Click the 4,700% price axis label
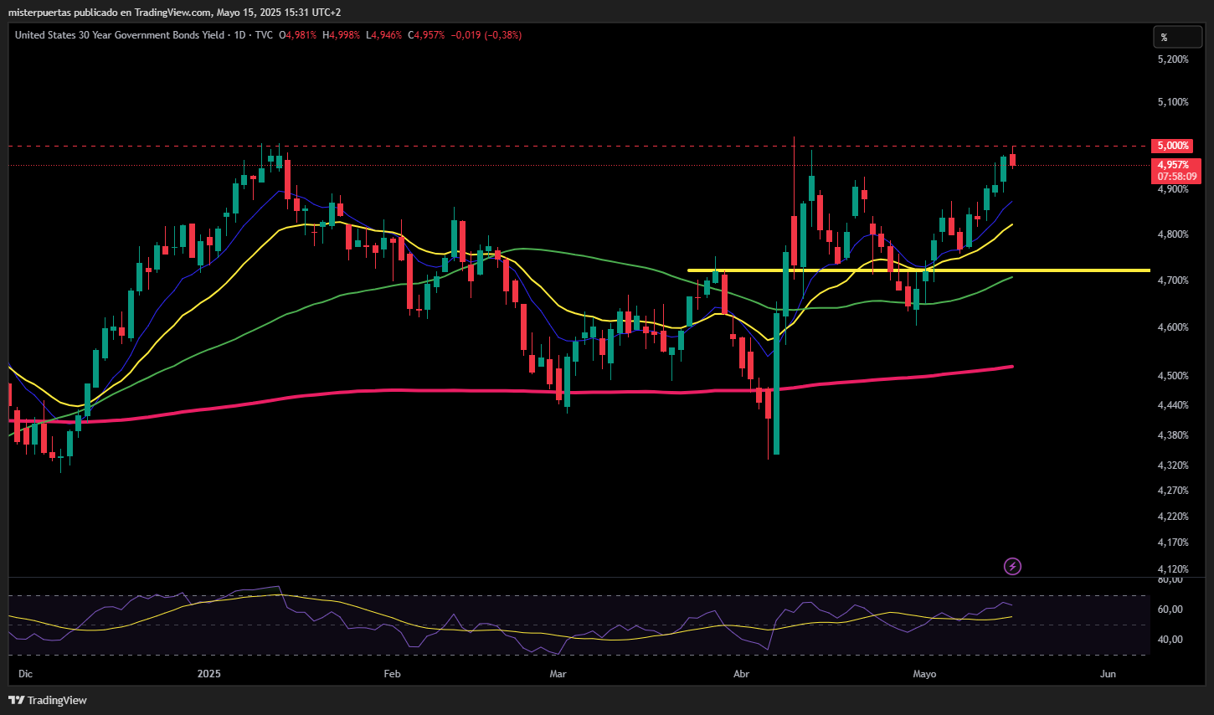Image resolution: width=1214 pixels, height=715 pixels. pyautogui.click(x=1173, y=280)
